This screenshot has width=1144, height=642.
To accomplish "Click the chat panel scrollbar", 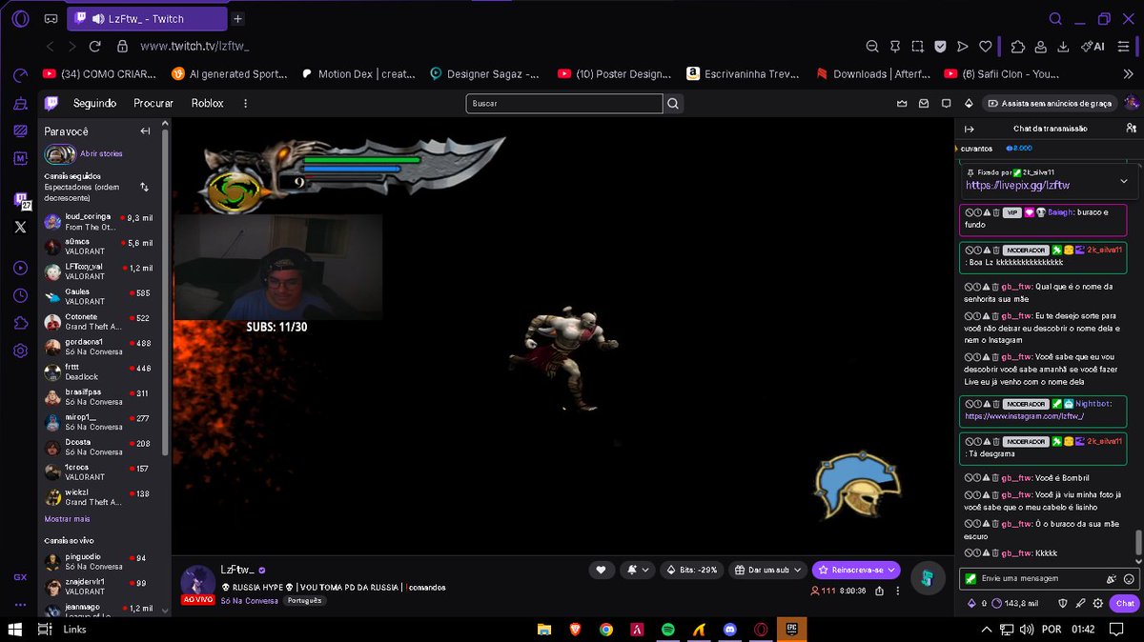I will (x=1138, y=542).
